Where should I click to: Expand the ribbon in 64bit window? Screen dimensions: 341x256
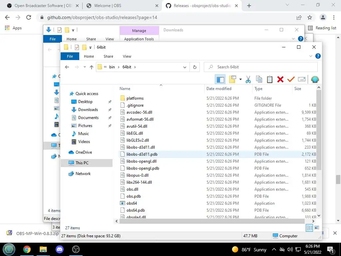coord(311,56)
